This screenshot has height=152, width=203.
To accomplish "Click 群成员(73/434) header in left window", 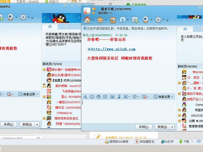I will point(53,64).
